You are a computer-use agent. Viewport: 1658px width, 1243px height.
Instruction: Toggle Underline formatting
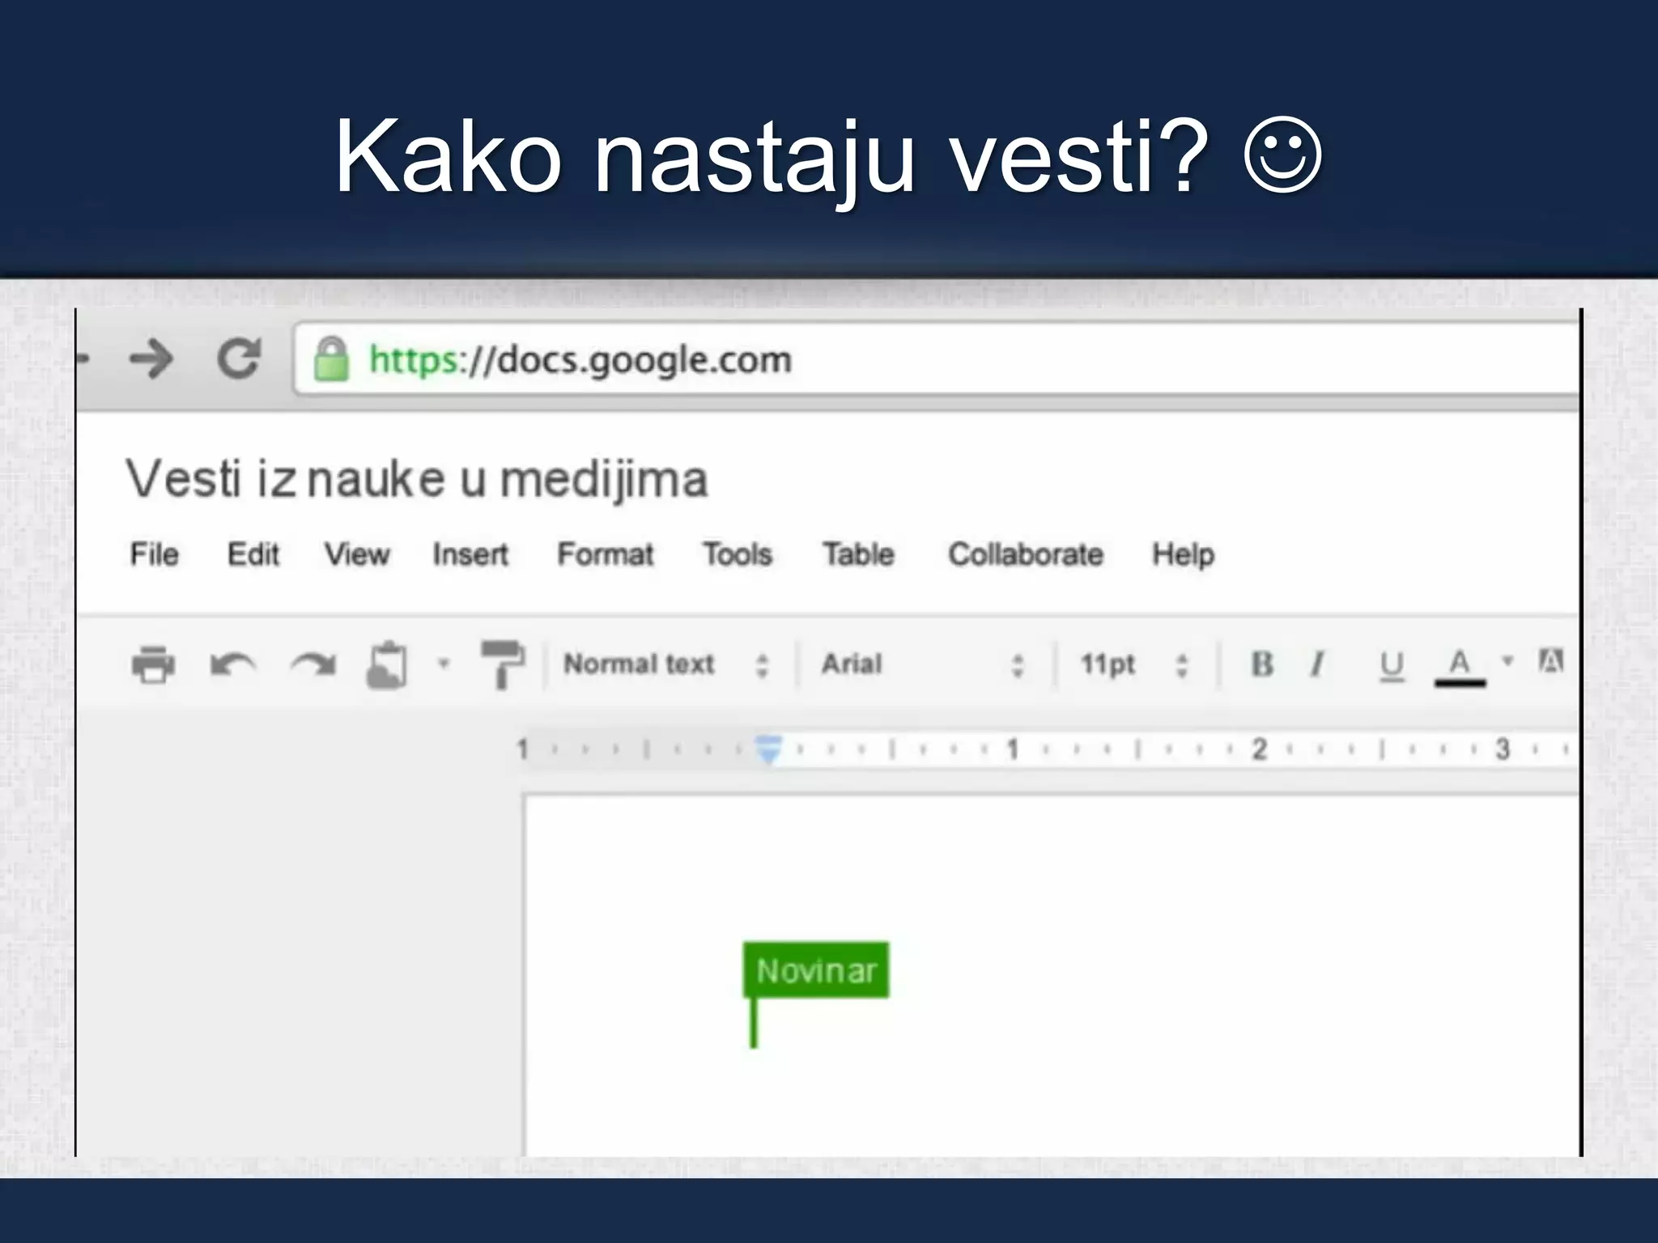pyautogui.click(x=1392, y=665)
